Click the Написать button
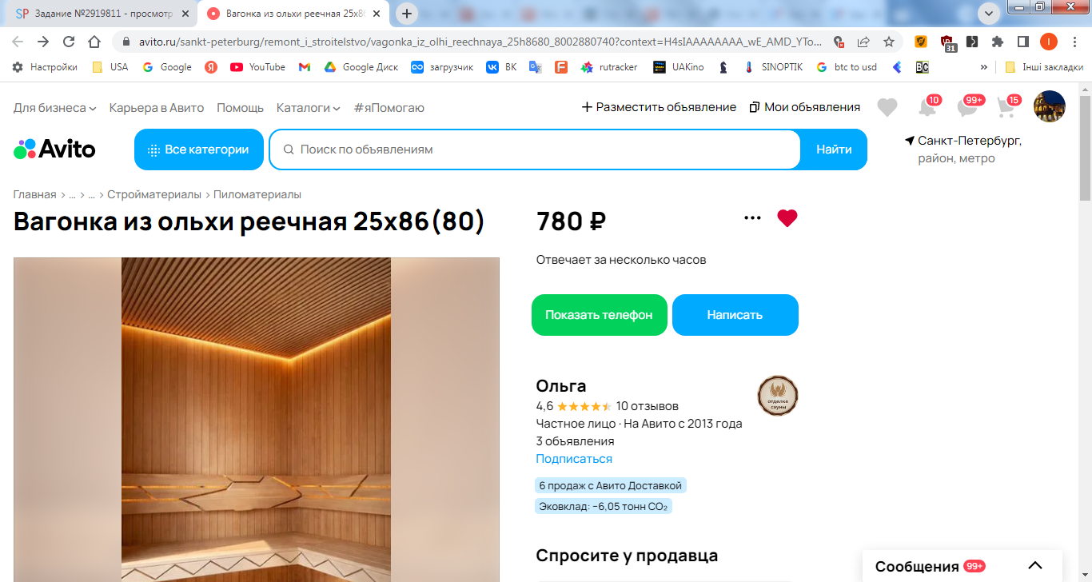The height and width of the screenshot is (582, 1092). (x=735, y=315)
